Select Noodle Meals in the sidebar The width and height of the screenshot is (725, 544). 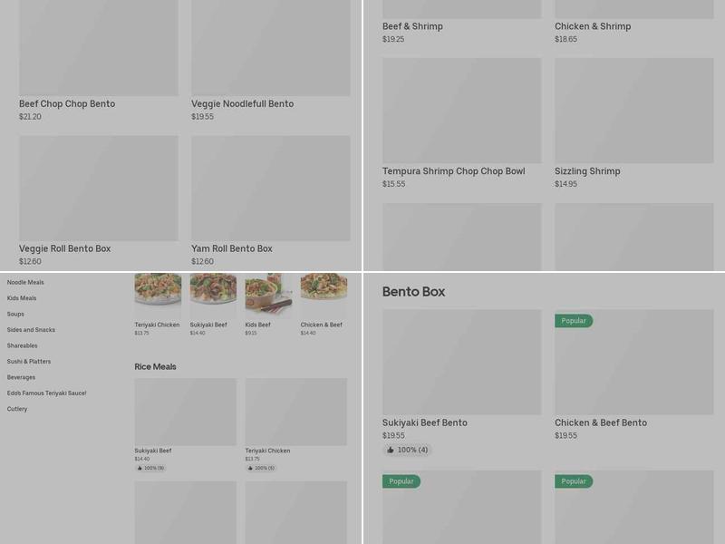(x=24, y=283)
